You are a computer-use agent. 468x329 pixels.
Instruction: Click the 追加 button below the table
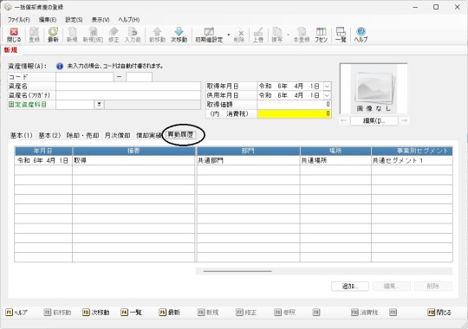click(350, 286)
